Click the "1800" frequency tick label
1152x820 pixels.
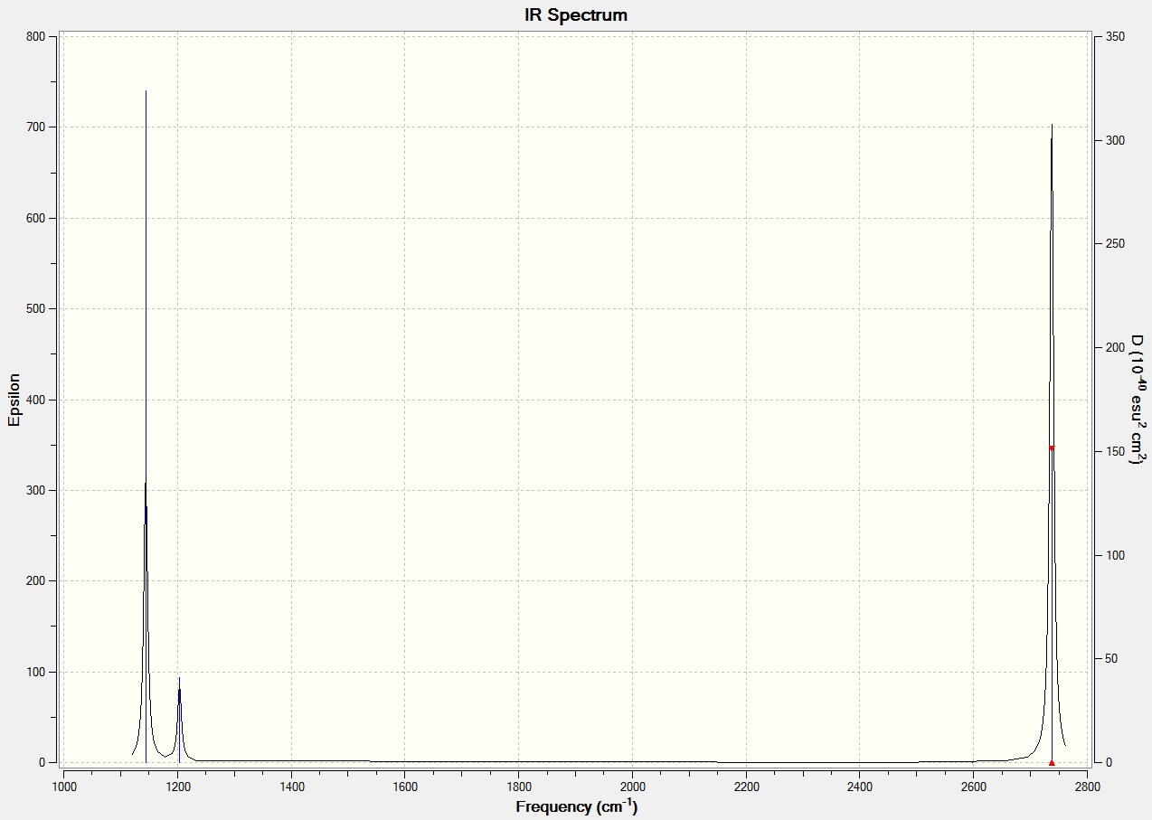click(518, 787)
